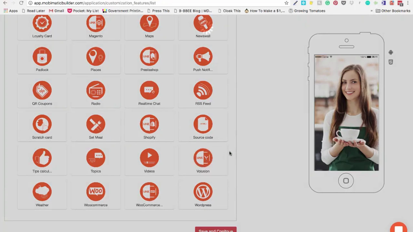Choose the Volusion feature icon

pos(203,158)
